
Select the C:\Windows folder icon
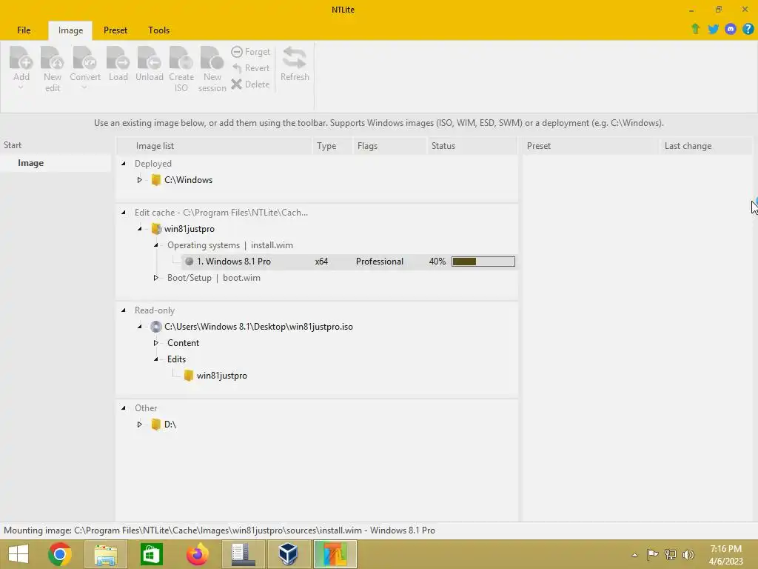pos(155,180)
